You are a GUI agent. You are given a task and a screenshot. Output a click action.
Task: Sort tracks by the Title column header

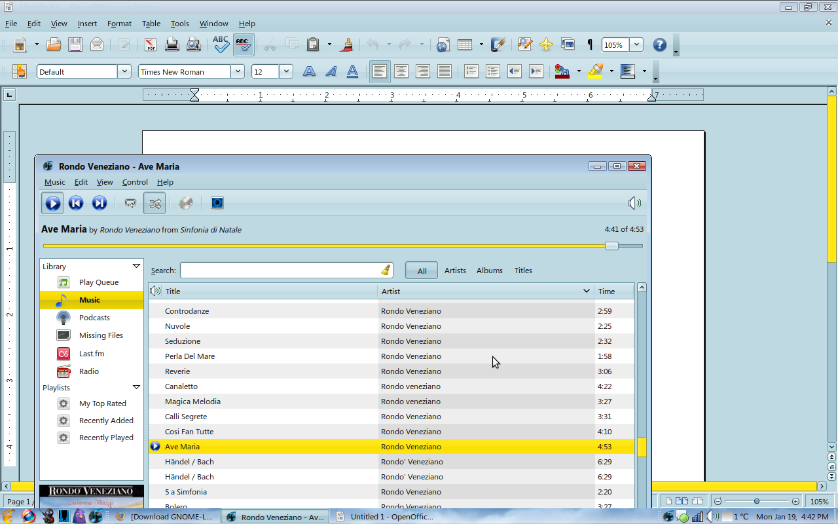coord(270,291)
